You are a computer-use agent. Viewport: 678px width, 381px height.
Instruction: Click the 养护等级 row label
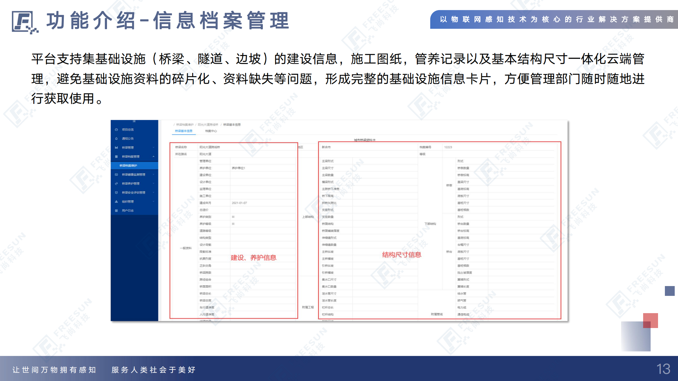tap(205, 224)
